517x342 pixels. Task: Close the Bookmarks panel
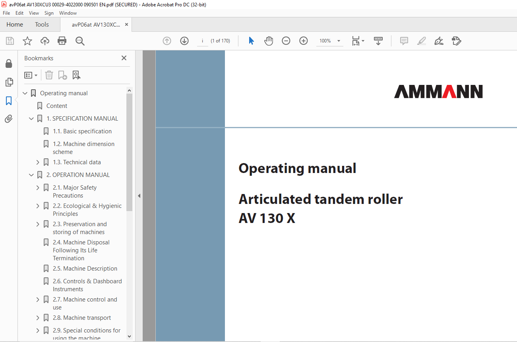pos(124,58)
